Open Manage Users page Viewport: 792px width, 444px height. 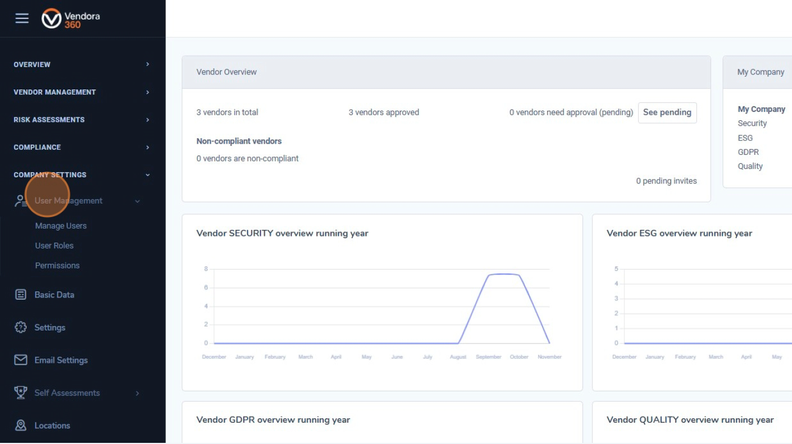coord(61,226)
